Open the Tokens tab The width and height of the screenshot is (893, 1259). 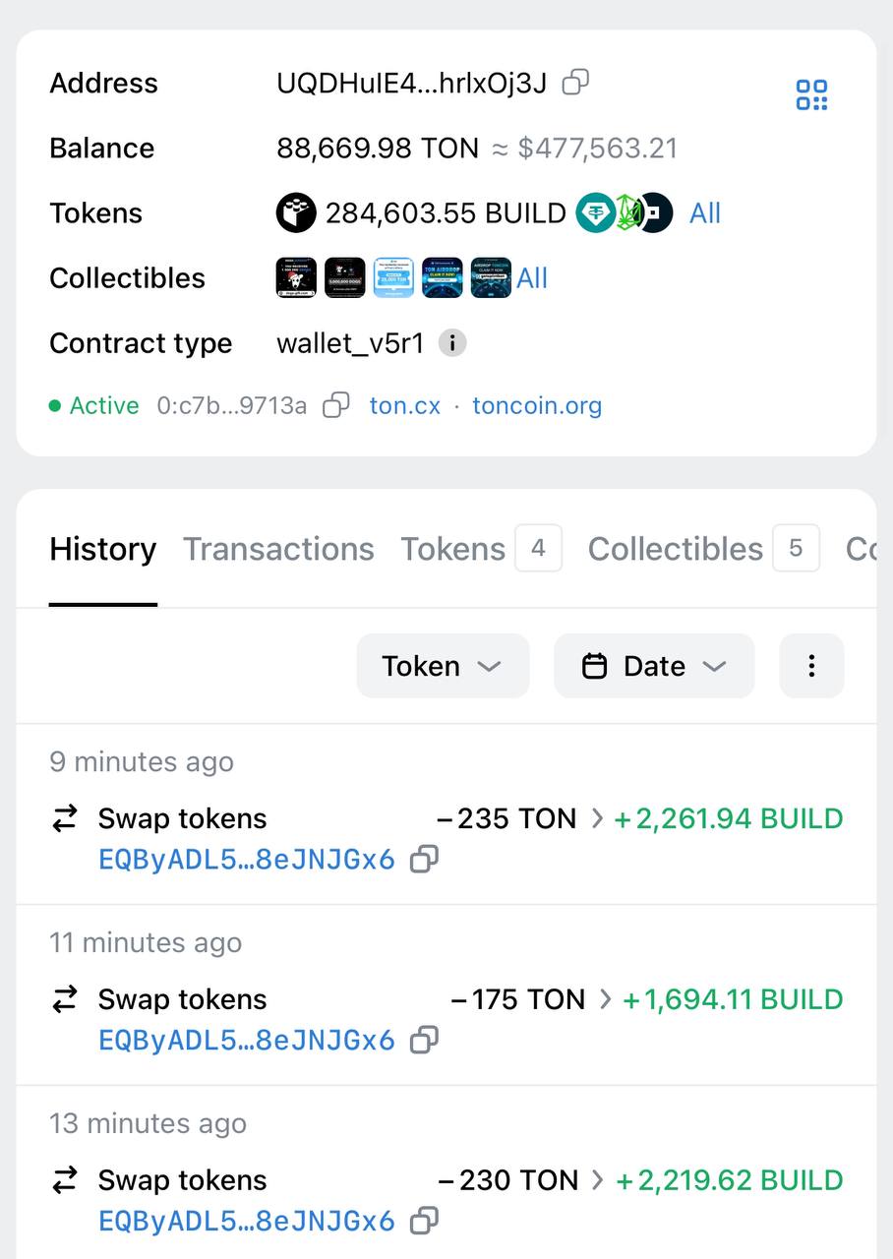(x=481, y=549)
